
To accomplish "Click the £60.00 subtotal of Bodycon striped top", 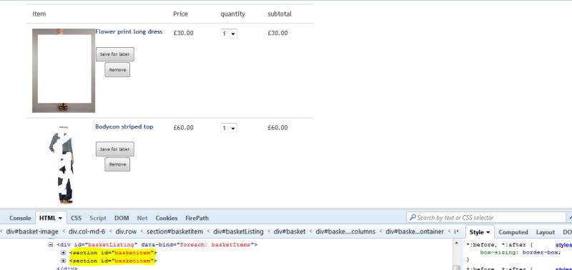I will point(277,128).
